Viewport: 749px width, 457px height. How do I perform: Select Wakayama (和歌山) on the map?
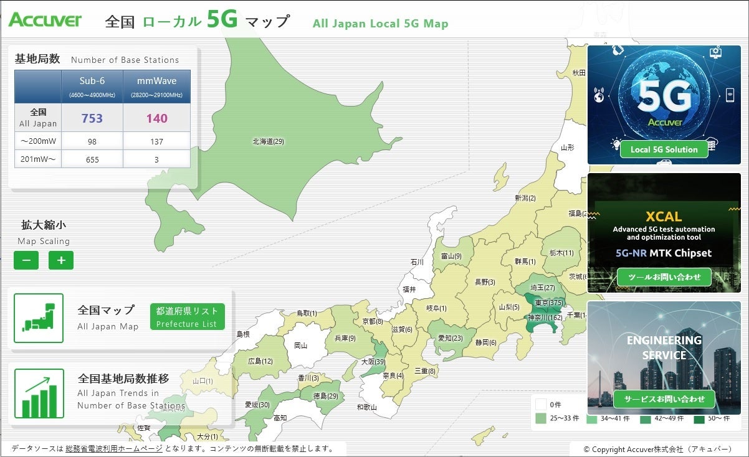coord(367,407)
